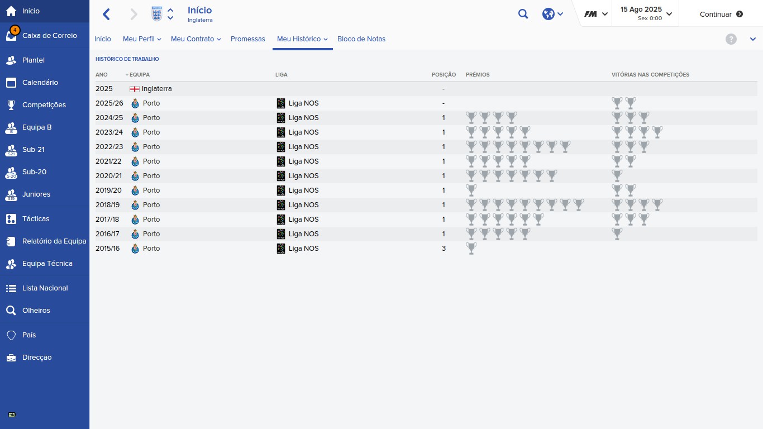Click the team switcher up/down arrows
The width and height of the screenshot is (763, 429).
pos(170,15)
